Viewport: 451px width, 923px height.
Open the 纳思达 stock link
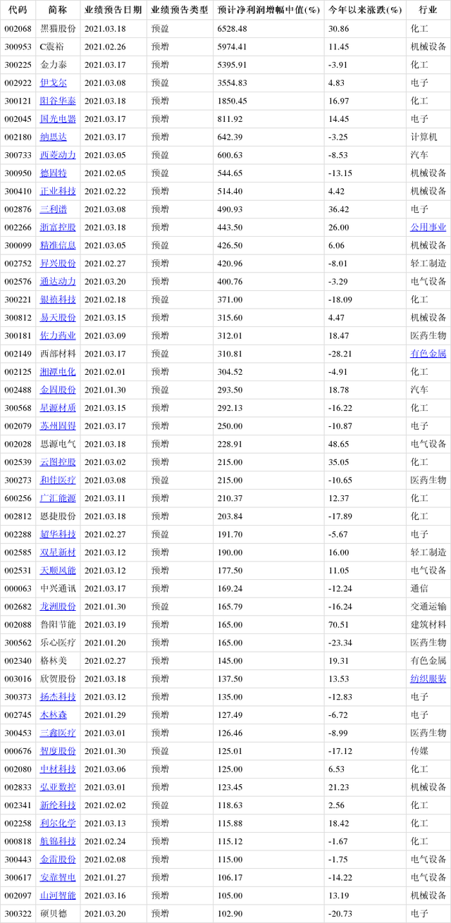coord(54,137)
